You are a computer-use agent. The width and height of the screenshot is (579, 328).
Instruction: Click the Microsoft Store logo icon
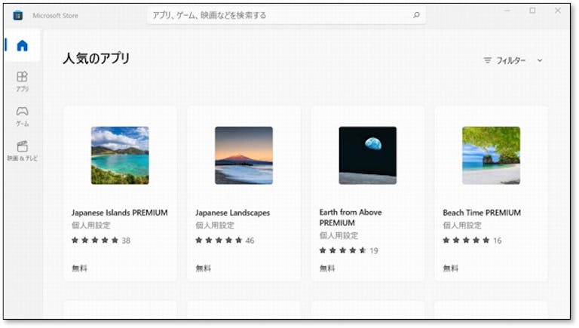tap(18, 16)
